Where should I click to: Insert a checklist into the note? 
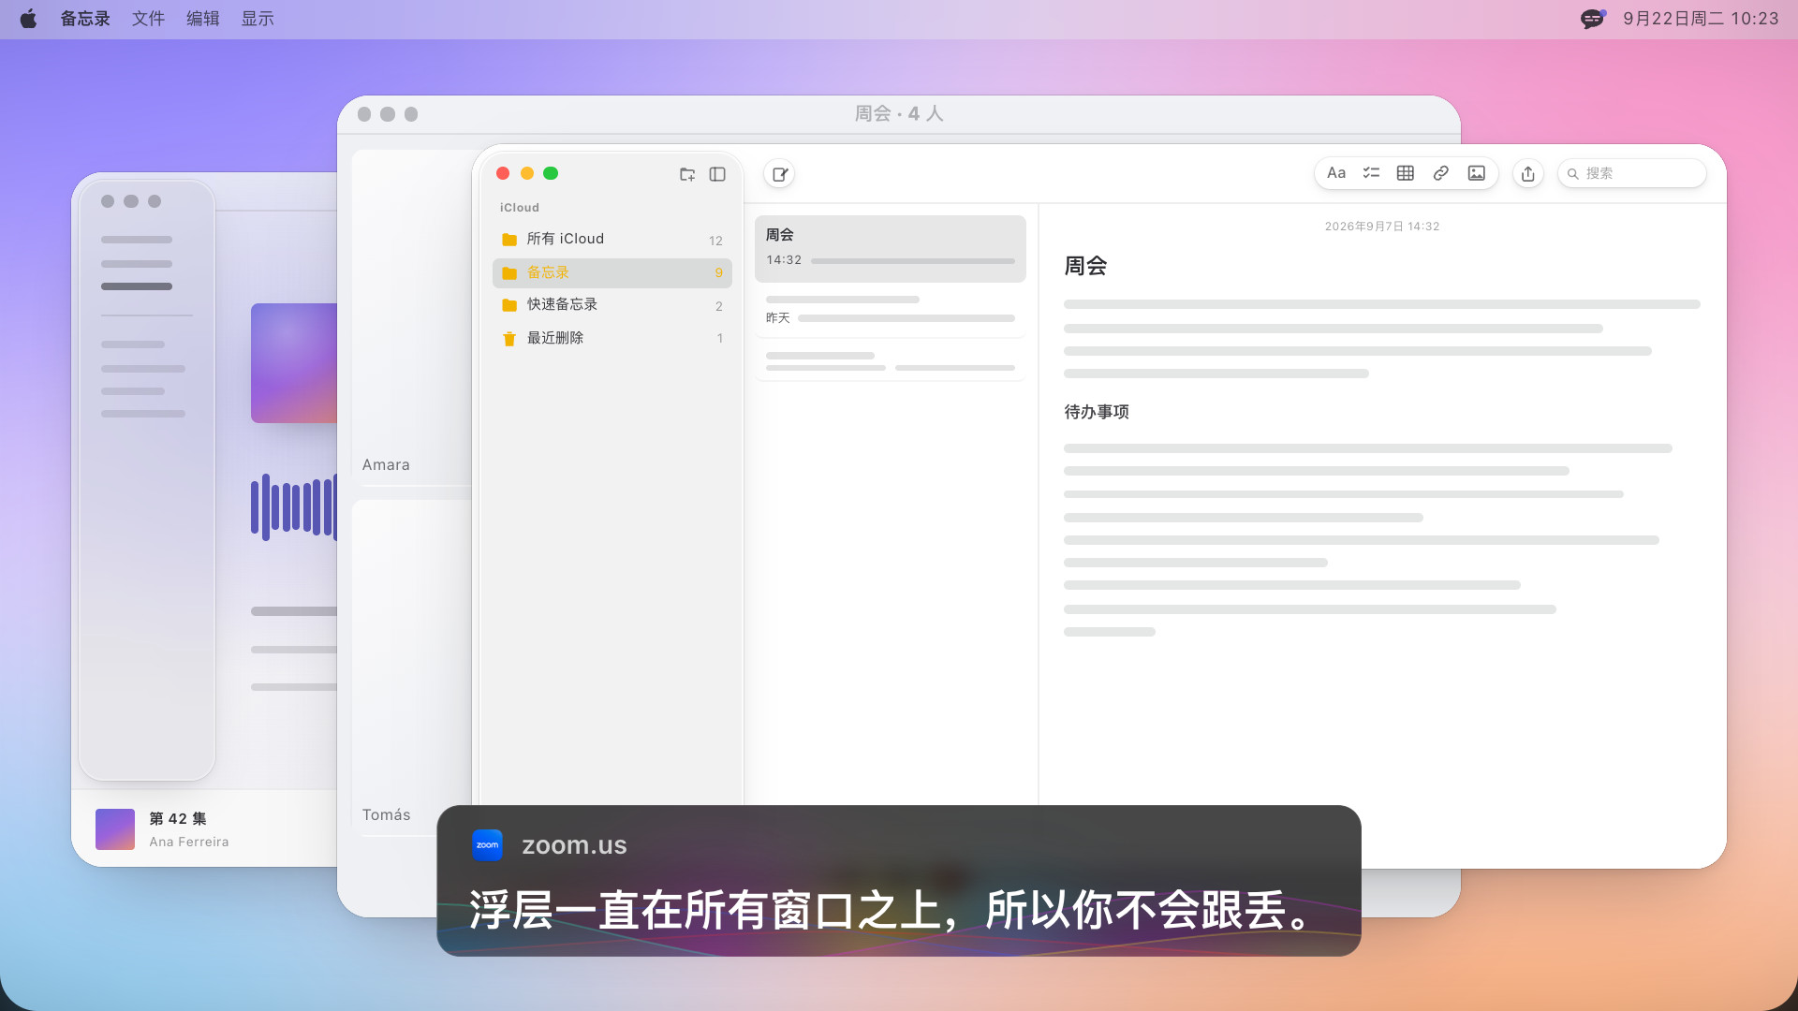point(1371,173)
